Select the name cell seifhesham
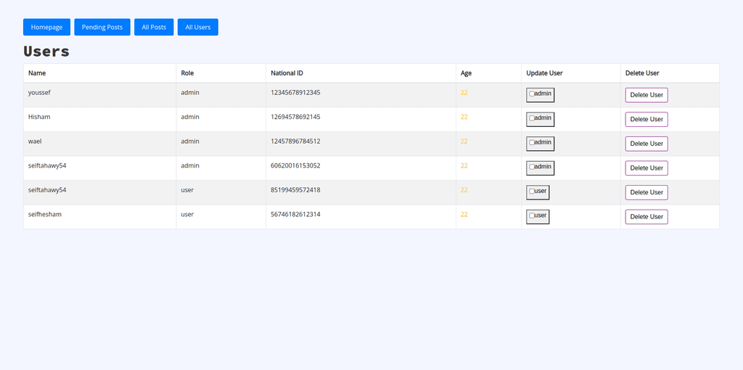Image resolution: width=743 pixels, height=370 pixels. coord(45,214)
